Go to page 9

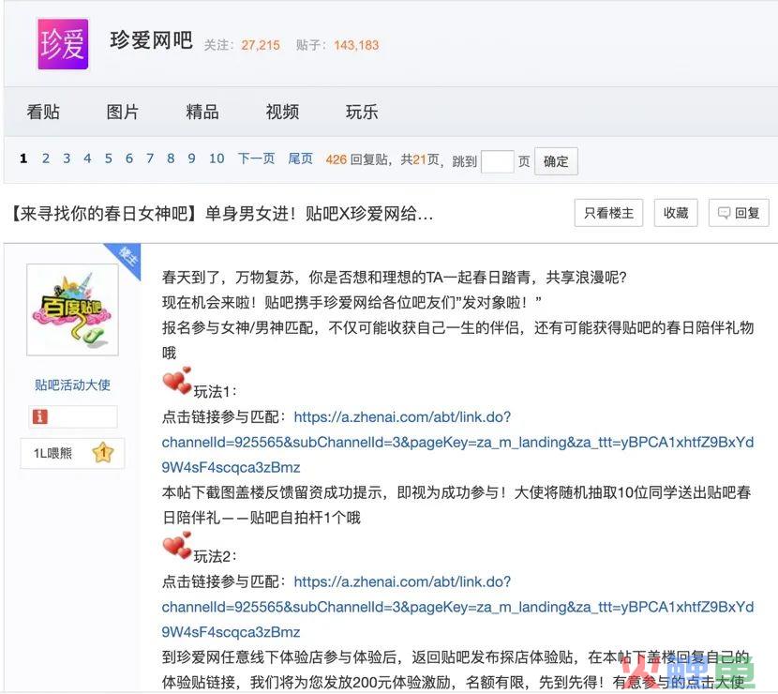coord(191,158)
